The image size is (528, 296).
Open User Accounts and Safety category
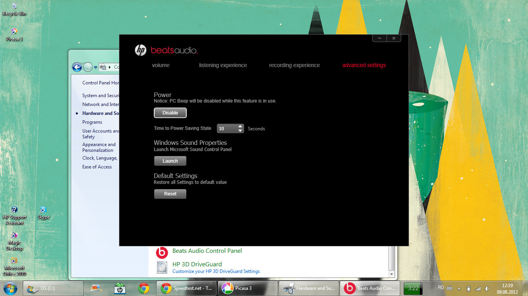click(100, 134)
